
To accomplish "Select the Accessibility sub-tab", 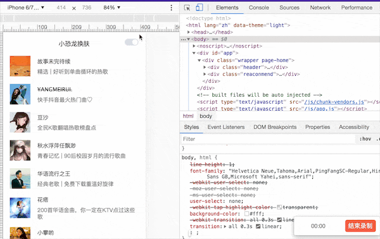I will point(354,127).
